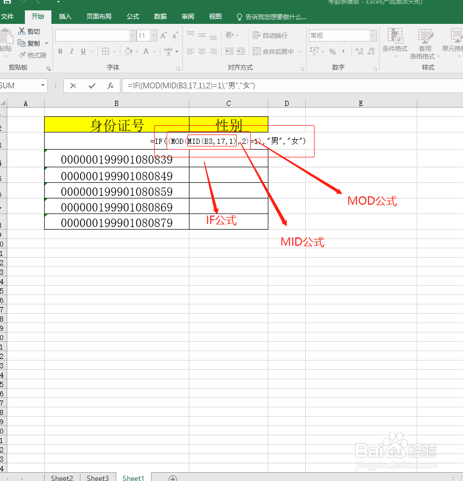Toggle bold formatting
The height and width of the screenshot is (481, 463).
(60, 51)
